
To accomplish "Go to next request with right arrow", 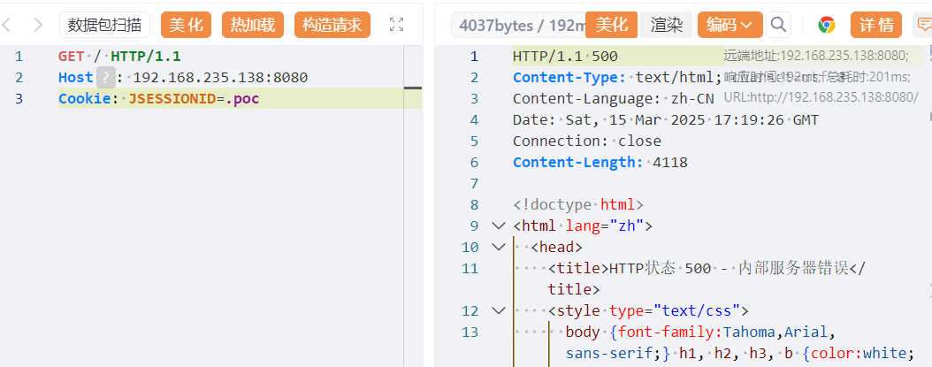I will (x=37, y=25).
